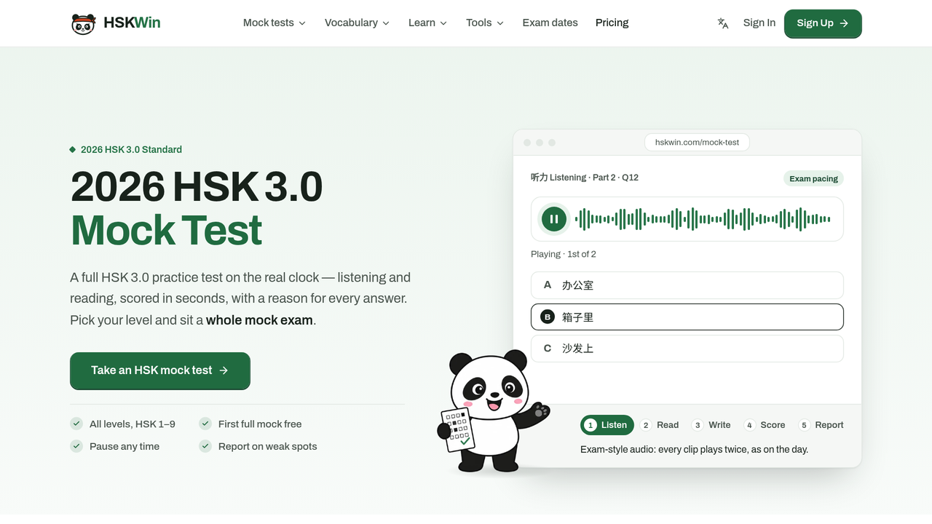Go to the Exam dates page
Viewport: 932px width, 524px height.
550,23
